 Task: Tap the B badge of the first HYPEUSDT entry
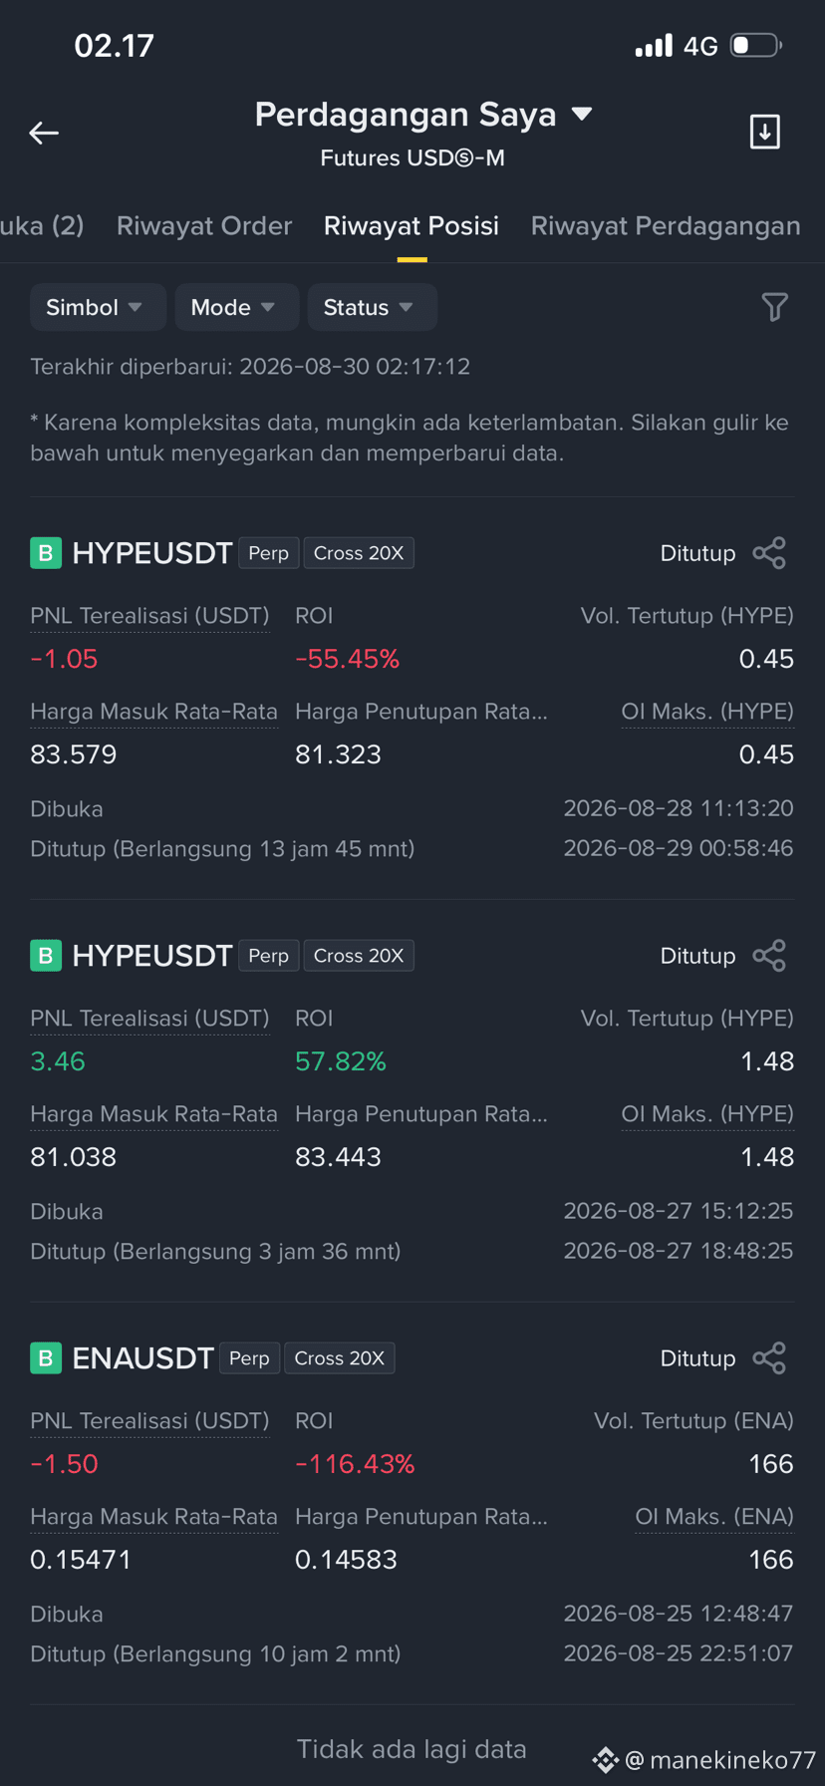(46, 553)
